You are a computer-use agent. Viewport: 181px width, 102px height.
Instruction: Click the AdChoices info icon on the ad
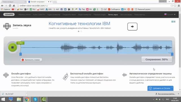tap(172, 22)
